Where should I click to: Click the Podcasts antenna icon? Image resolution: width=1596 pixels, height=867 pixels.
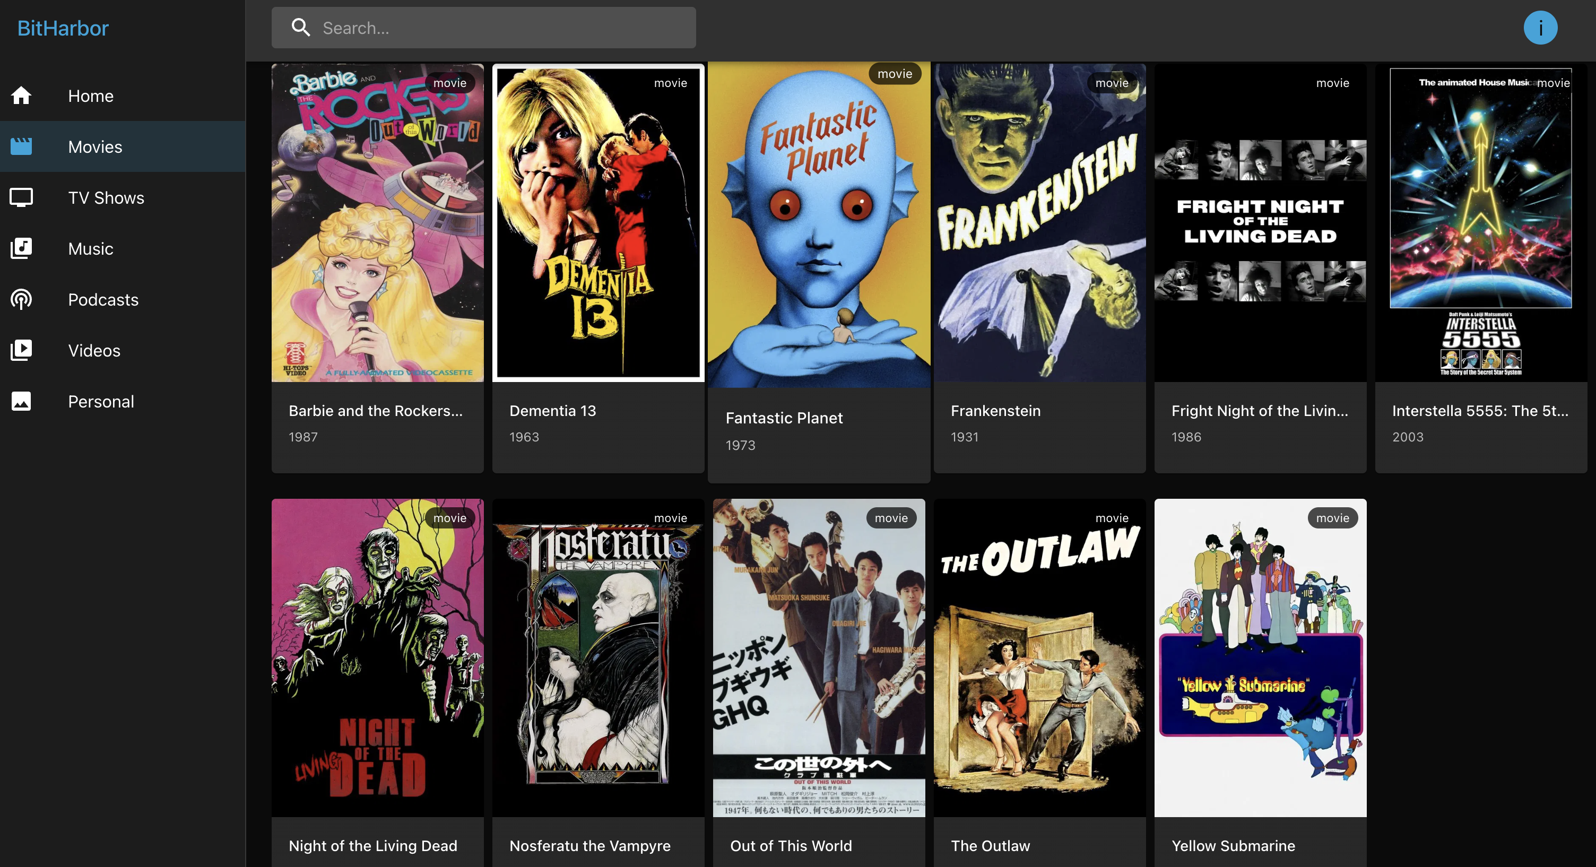click(21, 299)
